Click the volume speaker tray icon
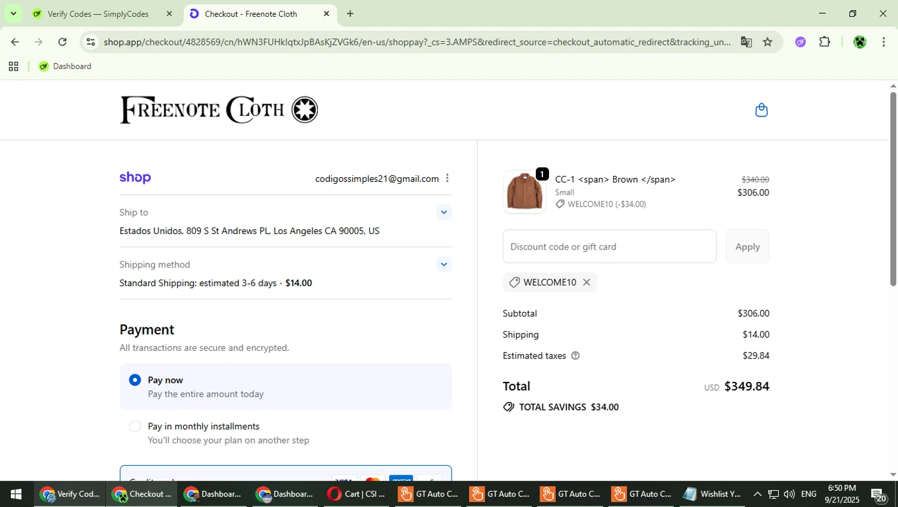This screenshot has width=898, height=507. coord(789,494)
